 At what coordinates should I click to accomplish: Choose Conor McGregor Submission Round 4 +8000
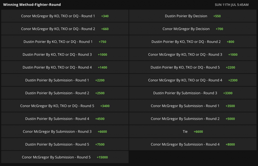193,144
